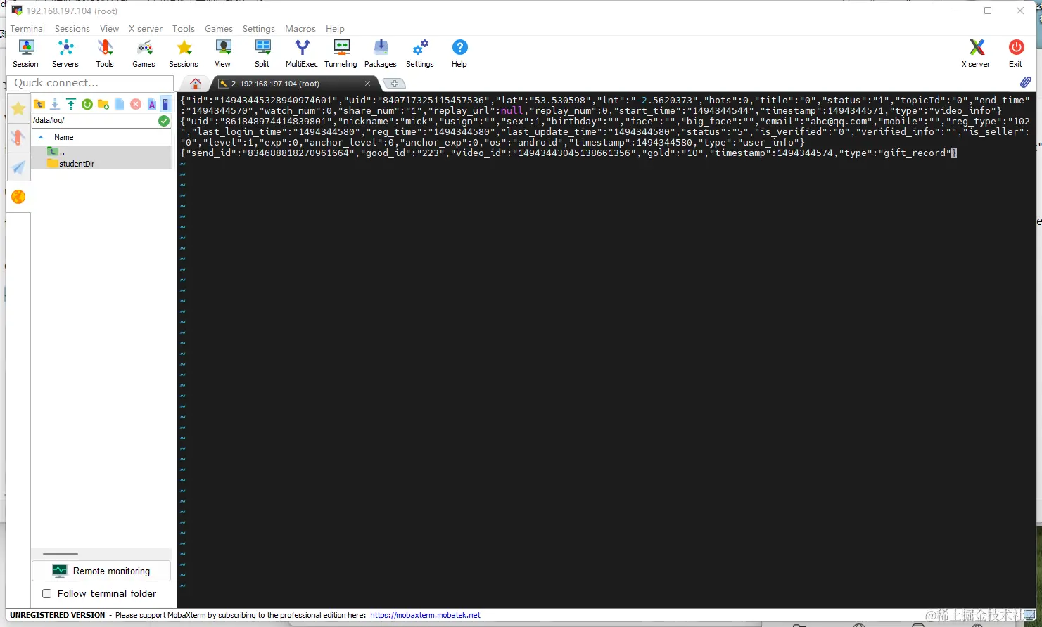Go to parent folder in SFTP toolbar
The image size is (1042, 627).
[x=39, y=104]
